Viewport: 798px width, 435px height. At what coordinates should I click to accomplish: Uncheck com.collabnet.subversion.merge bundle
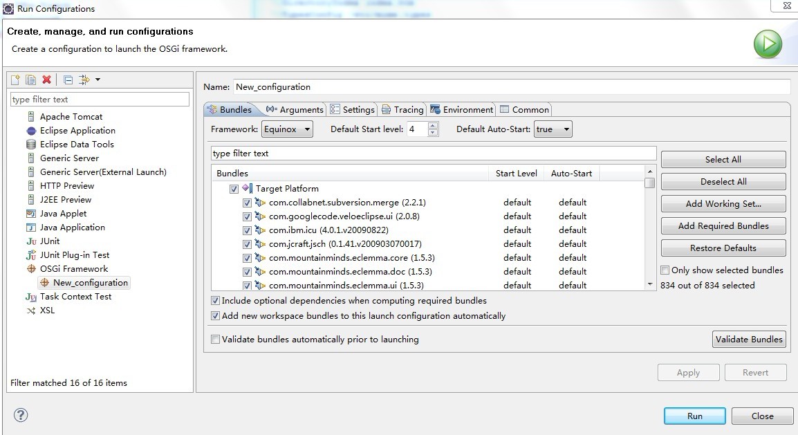[247, 203]
